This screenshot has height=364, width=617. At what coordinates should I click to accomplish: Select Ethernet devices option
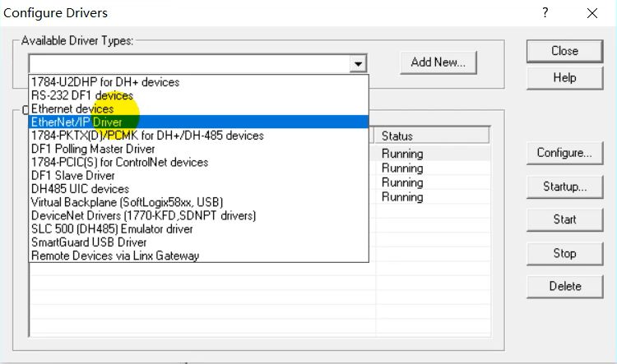[199, 108]
